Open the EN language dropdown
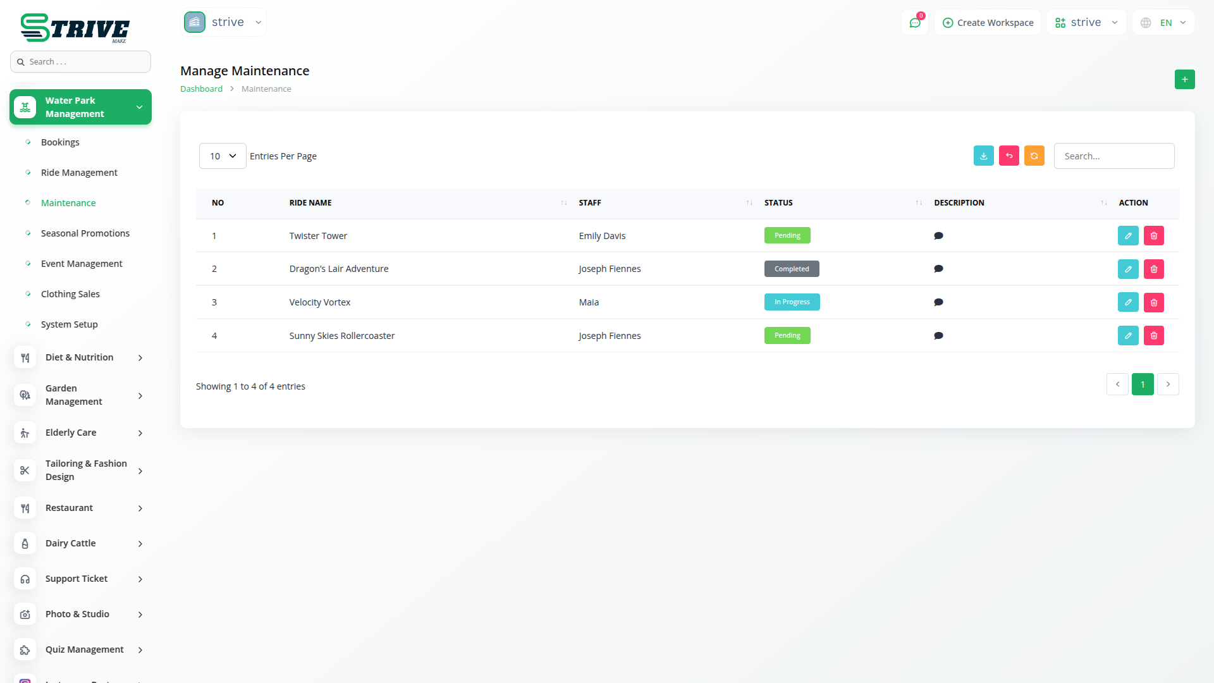The width and height of the screenshot is (1214, 683). [x=1165, y=23]
